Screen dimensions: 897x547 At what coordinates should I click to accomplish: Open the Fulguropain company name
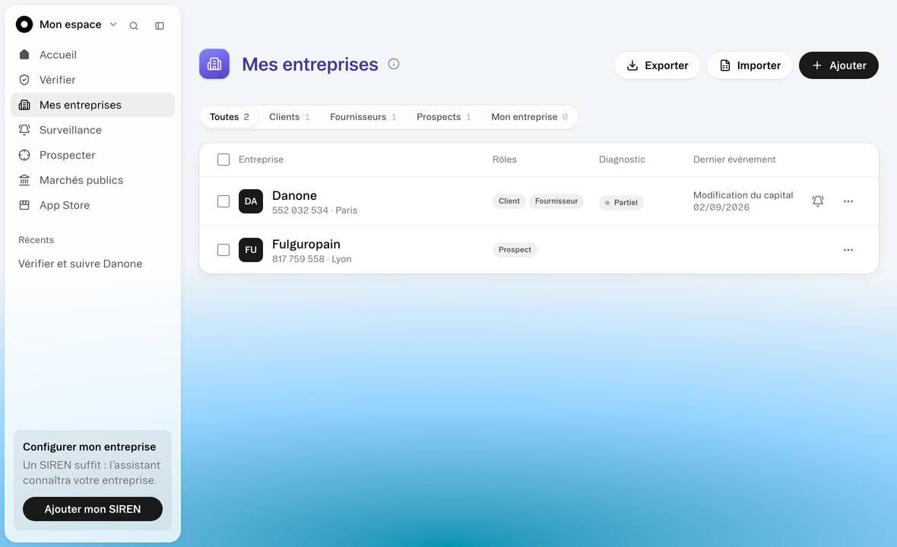tap(306, 244)
